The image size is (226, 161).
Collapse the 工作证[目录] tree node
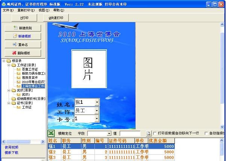[x=9, y=65]
